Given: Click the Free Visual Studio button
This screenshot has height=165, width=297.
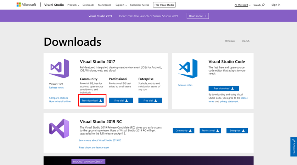Looking at the screenshot, I should (x=164, y=5).
